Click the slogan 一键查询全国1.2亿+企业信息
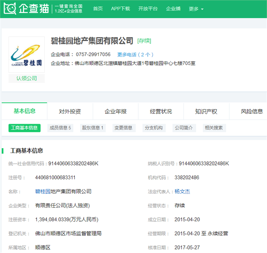Viewport: 267px width, 253px height. tap(69, 9)
